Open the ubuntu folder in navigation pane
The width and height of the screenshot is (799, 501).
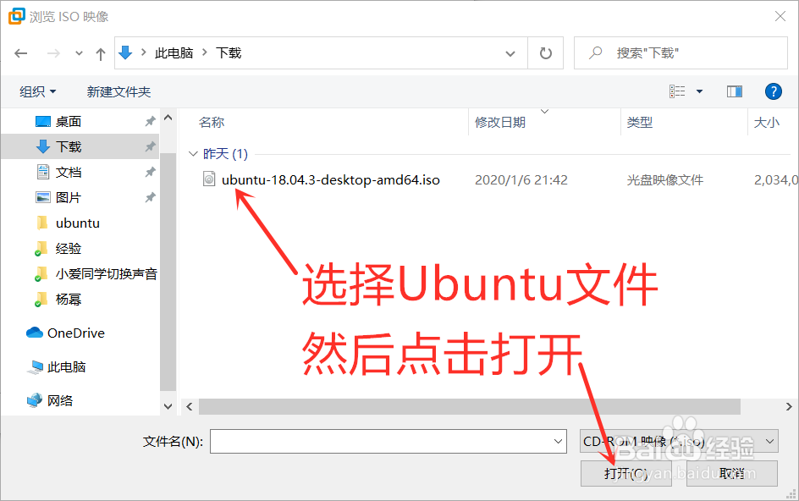[78, 223]
